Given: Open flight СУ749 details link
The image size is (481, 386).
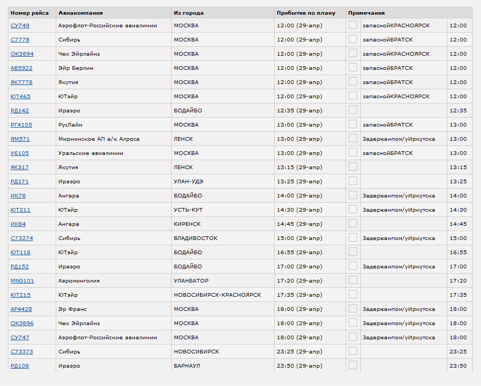Looking at the screenshot, I should click(20, 25).
